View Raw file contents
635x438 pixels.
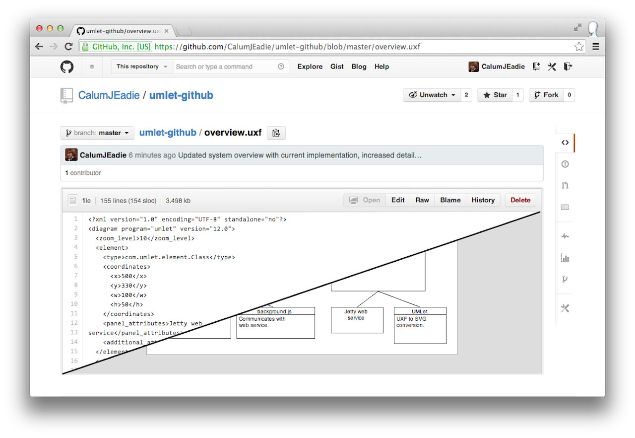pyautogui.click(x=422, y=200)
